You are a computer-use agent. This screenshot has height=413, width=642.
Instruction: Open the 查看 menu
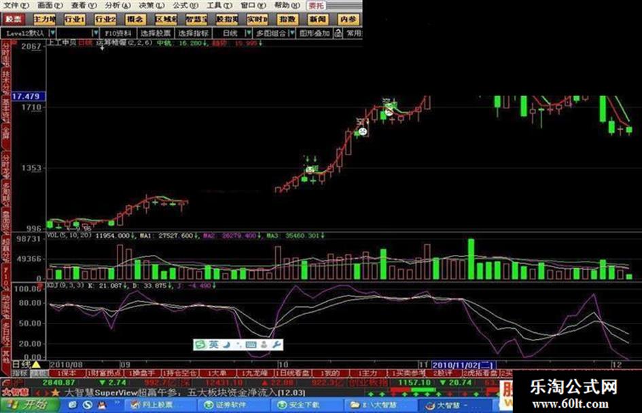(84, 5)
